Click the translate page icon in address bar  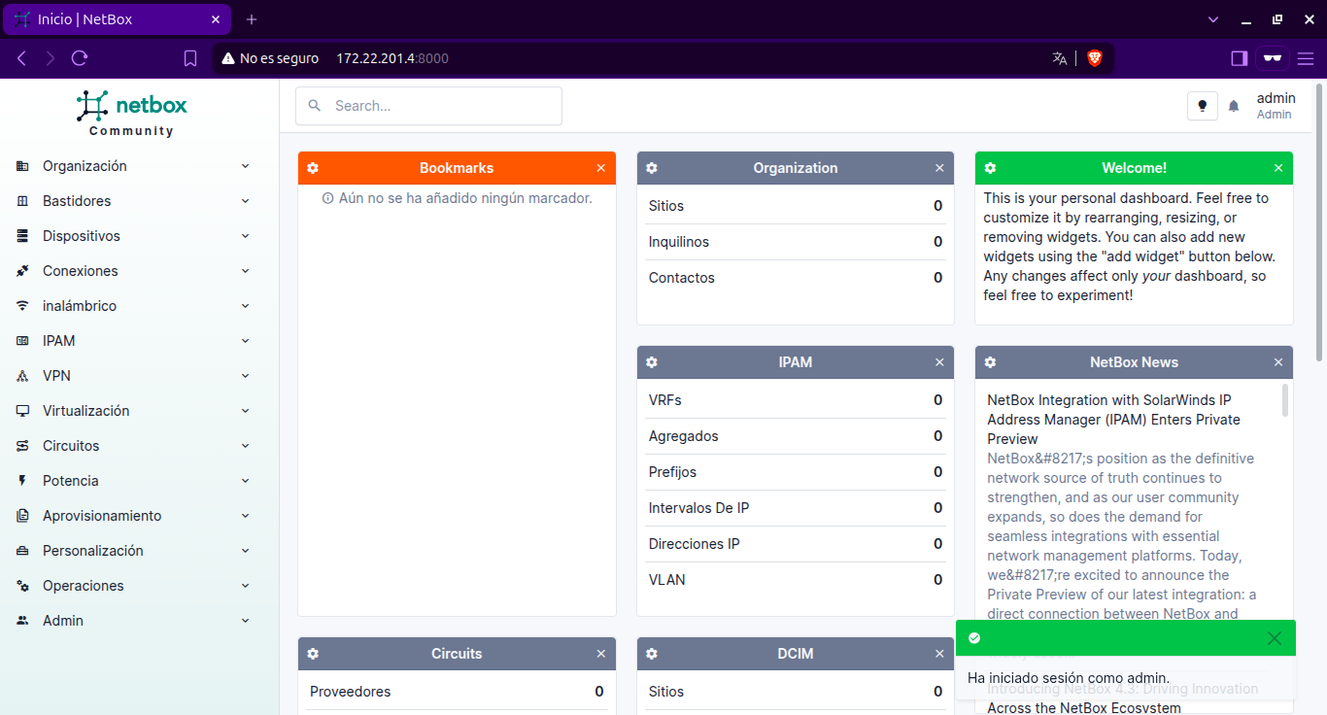(x=1060, y=58)
